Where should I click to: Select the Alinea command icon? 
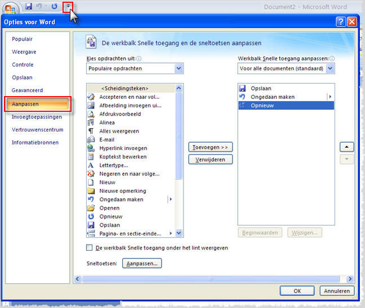pyautogui.click(x=91, y=123)
